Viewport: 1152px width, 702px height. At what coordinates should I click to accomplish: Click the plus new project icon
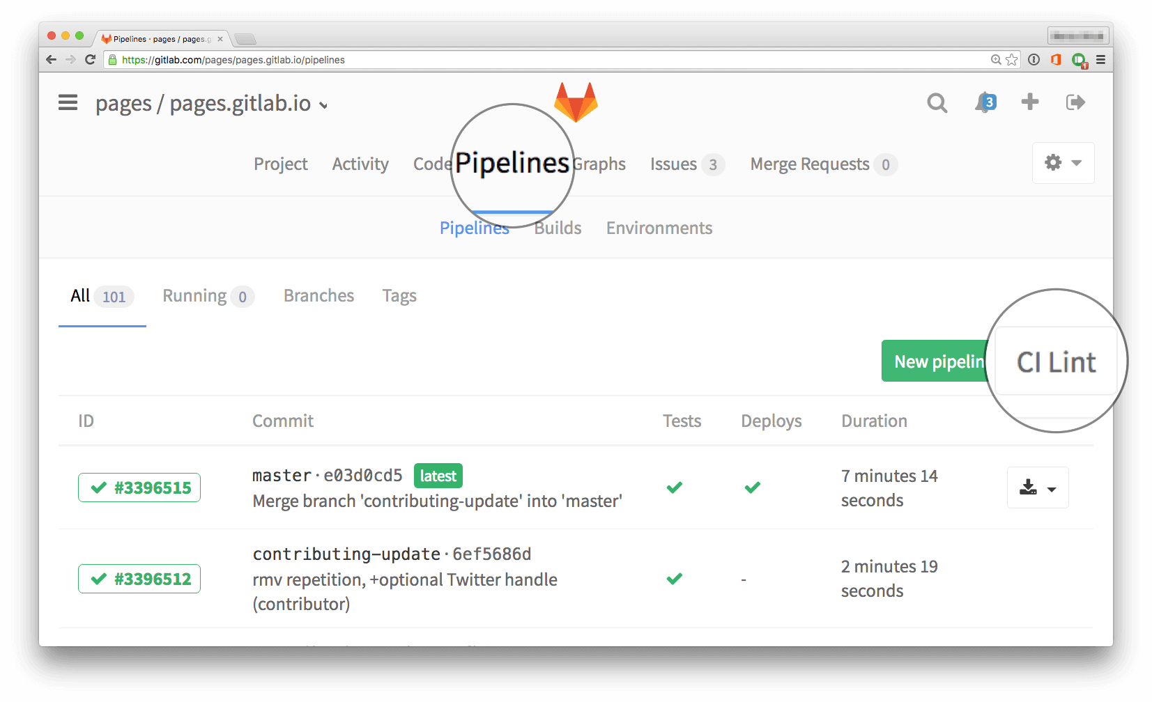[1029, 102]
